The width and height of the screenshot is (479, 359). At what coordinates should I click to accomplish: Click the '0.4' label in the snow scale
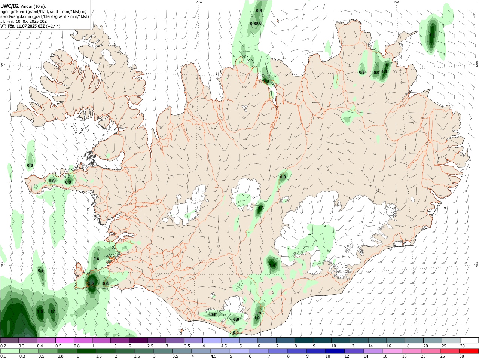click(x=40, y=346)
